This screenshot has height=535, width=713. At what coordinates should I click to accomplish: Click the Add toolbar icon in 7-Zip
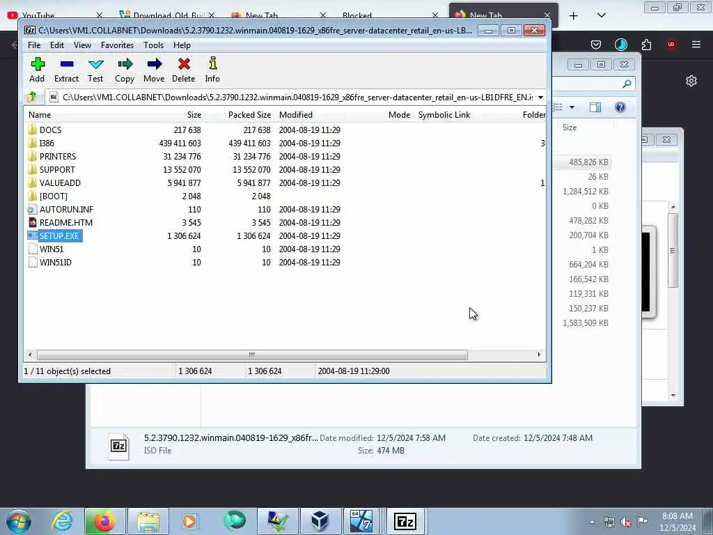38,70
